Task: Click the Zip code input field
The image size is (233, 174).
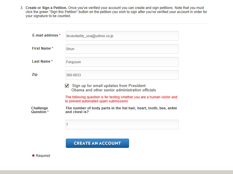Action: pos(122,75)
